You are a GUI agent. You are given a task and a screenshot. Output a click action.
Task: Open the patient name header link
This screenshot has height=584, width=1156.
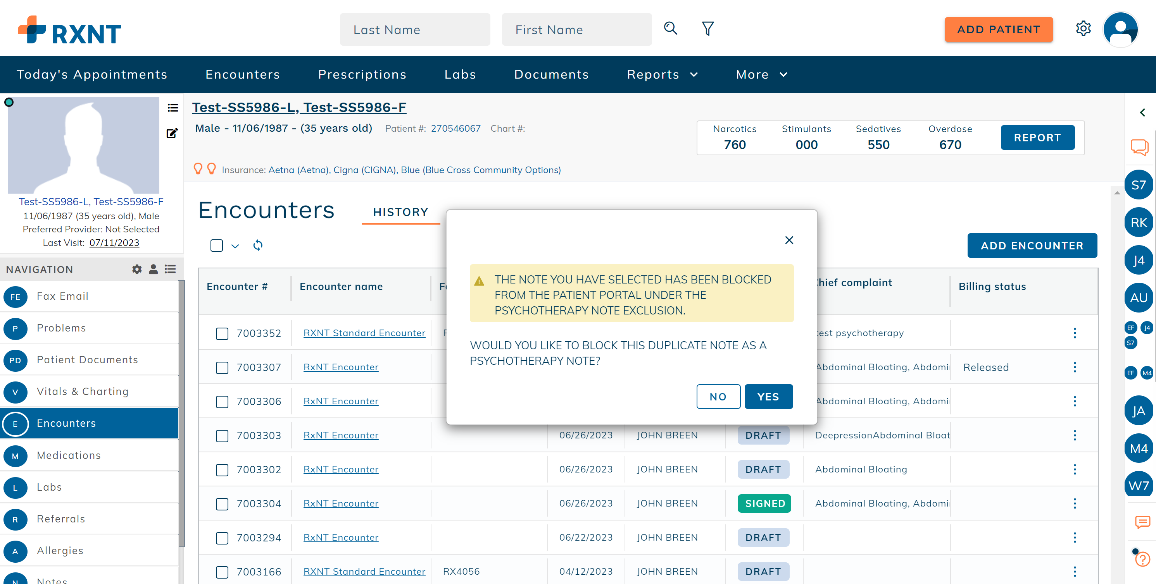pos(299,108)
